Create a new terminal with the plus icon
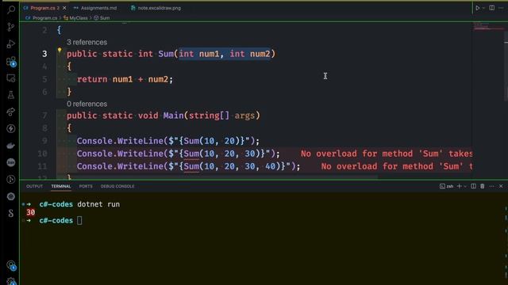This screenshot has height=285, width=508. [x=459, y=186]
